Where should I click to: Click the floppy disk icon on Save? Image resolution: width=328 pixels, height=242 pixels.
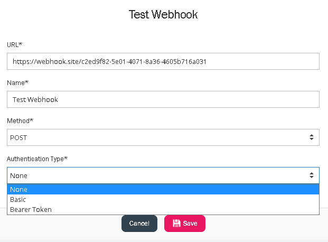click(176, 224)
